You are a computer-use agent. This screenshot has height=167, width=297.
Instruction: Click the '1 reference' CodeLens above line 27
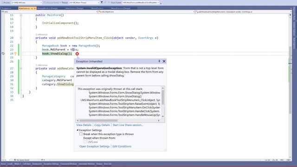[41, 65]
